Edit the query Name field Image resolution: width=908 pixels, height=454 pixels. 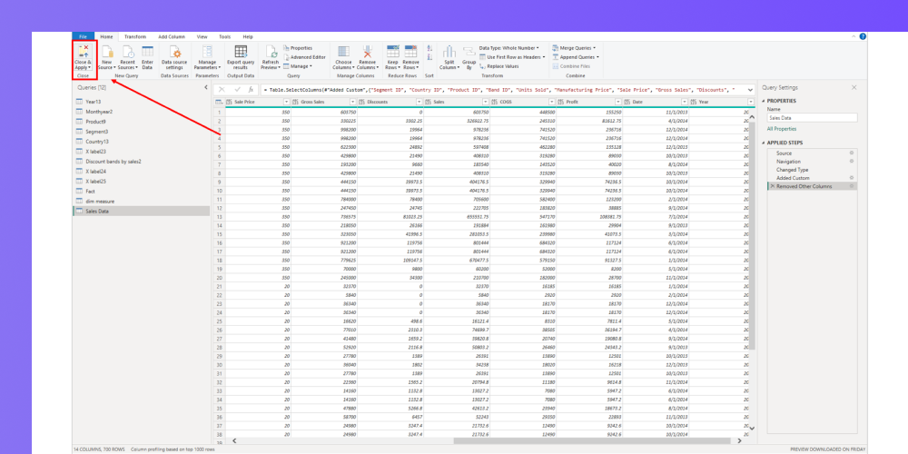pos(812,117)
